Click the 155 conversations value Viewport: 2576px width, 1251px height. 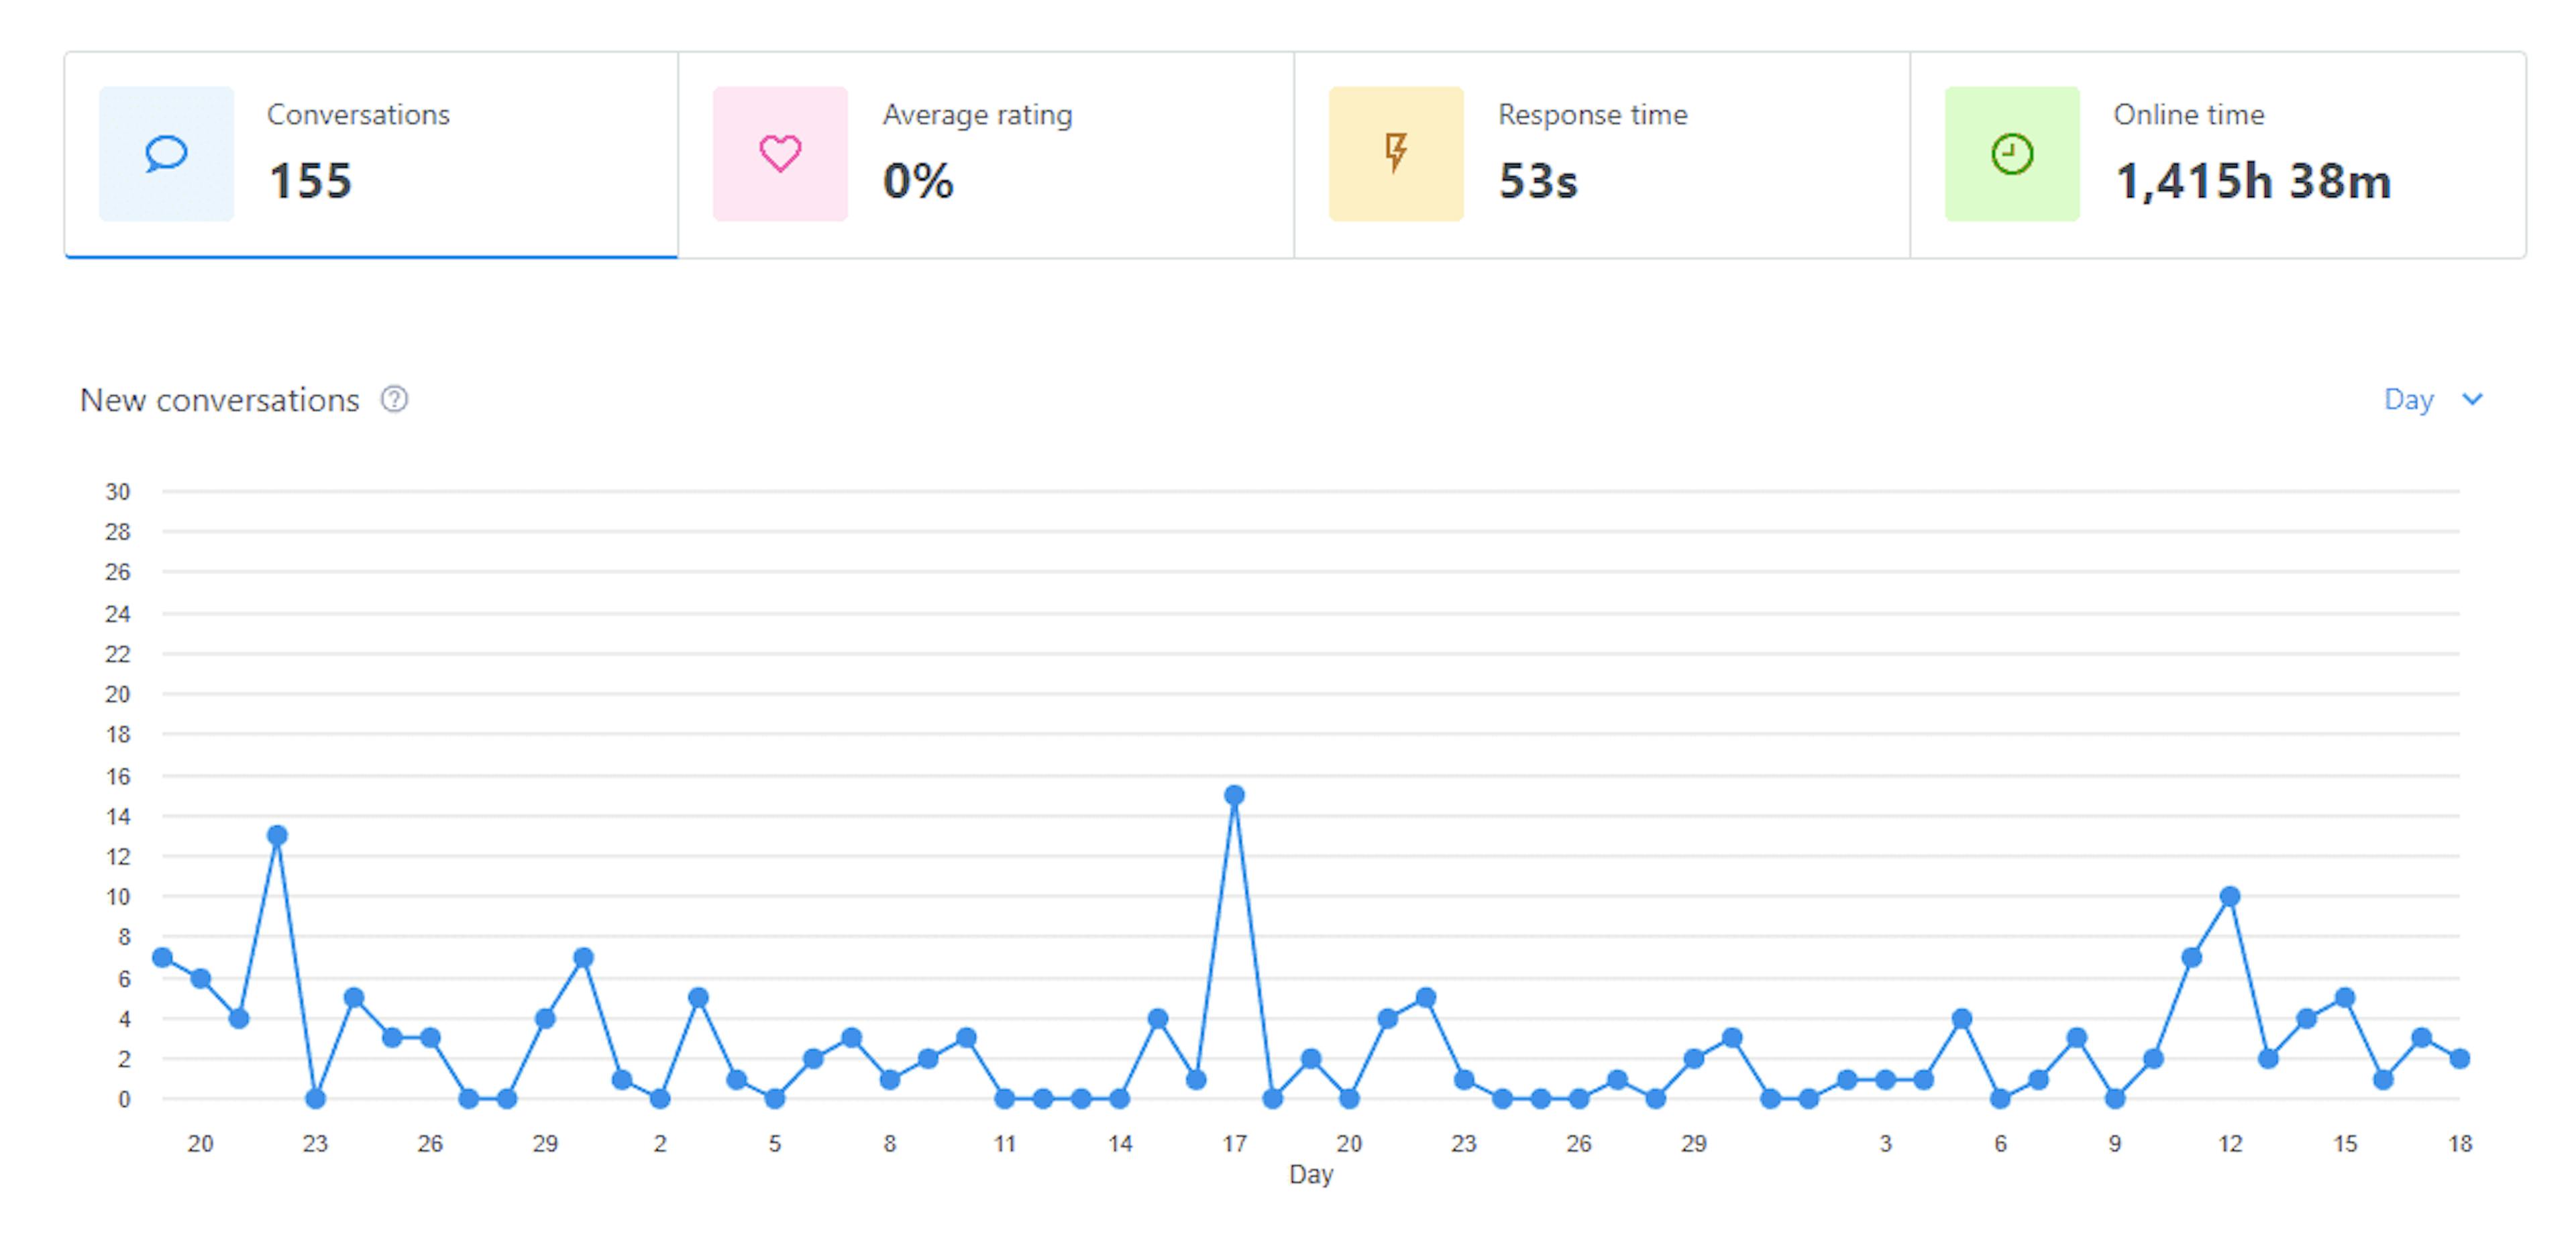coord(310,181)
